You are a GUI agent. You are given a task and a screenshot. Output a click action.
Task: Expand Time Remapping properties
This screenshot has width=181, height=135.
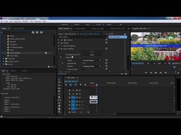(58, 46)
